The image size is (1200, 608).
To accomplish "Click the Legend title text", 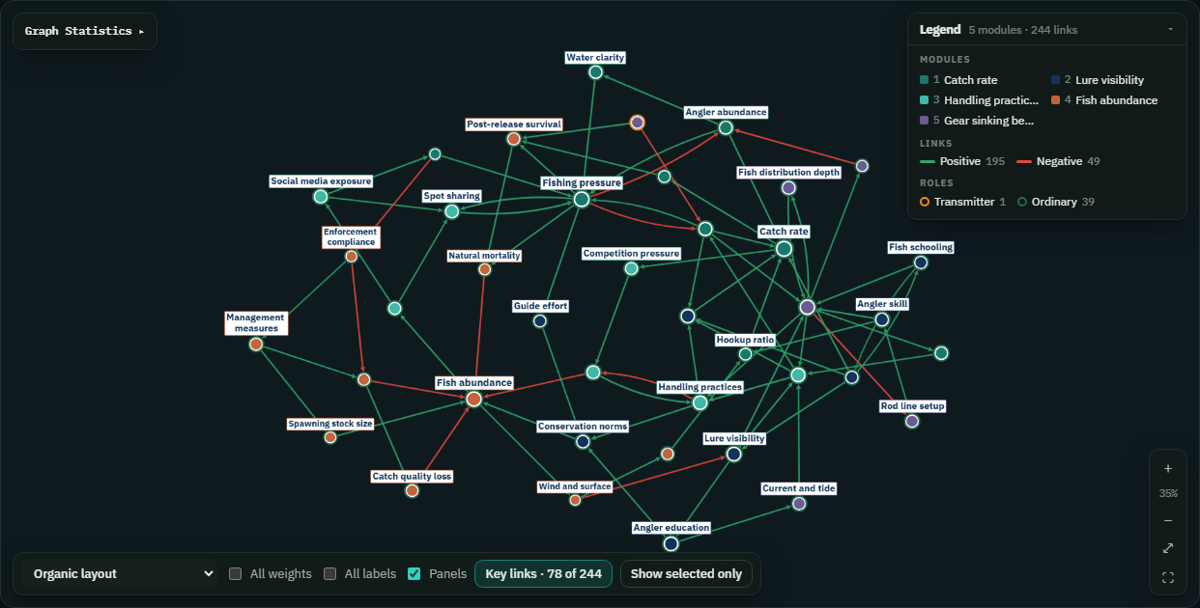I will tap(940, 30).
